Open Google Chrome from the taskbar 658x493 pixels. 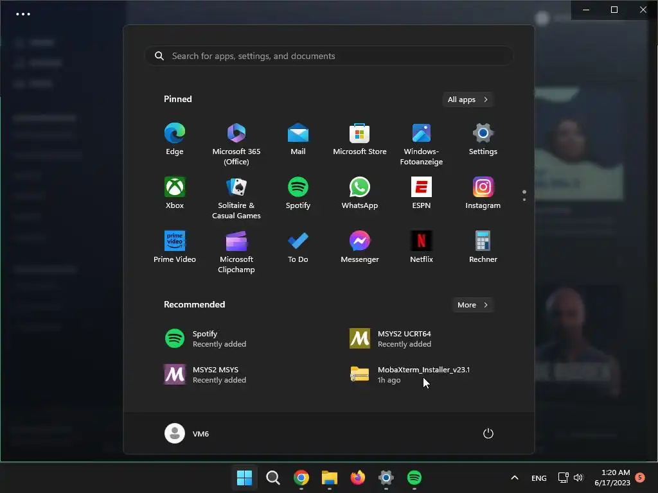tap(301, 478)
